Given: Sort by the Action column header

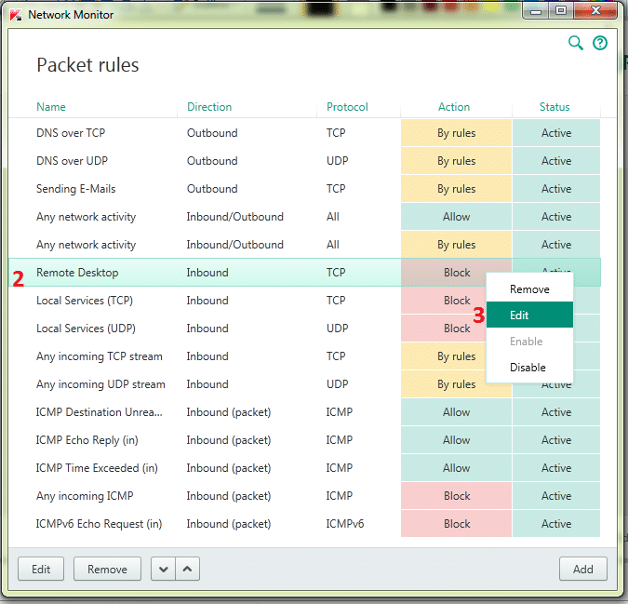Looking at the screenshot, I should (454, 107).
